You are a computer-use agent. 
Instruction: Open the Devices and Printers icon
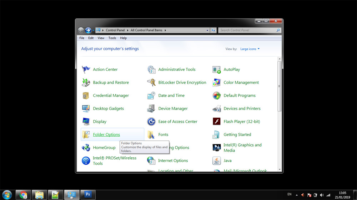click(217, 109)
